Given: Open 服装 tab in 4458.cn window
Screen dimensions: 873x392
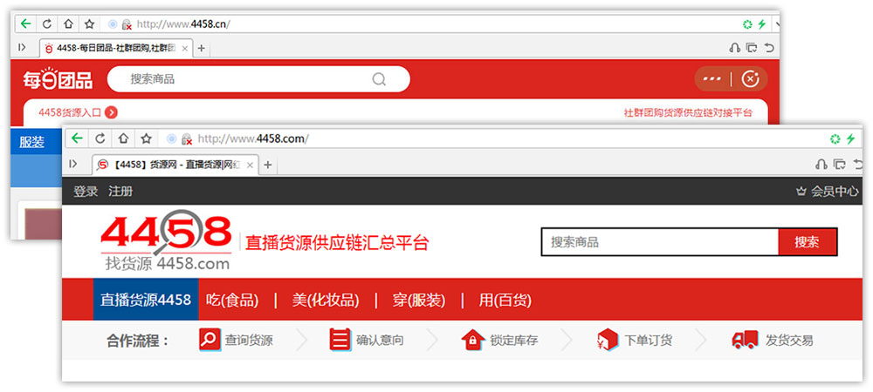Looking at the screenshot, I should click(x=31, y=142).
